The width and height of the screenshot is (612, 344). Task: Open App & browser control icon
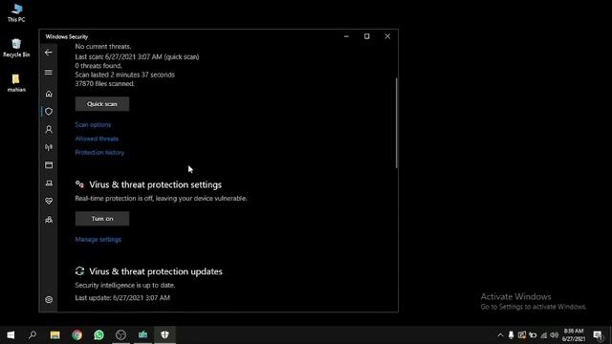pos(49,165)
